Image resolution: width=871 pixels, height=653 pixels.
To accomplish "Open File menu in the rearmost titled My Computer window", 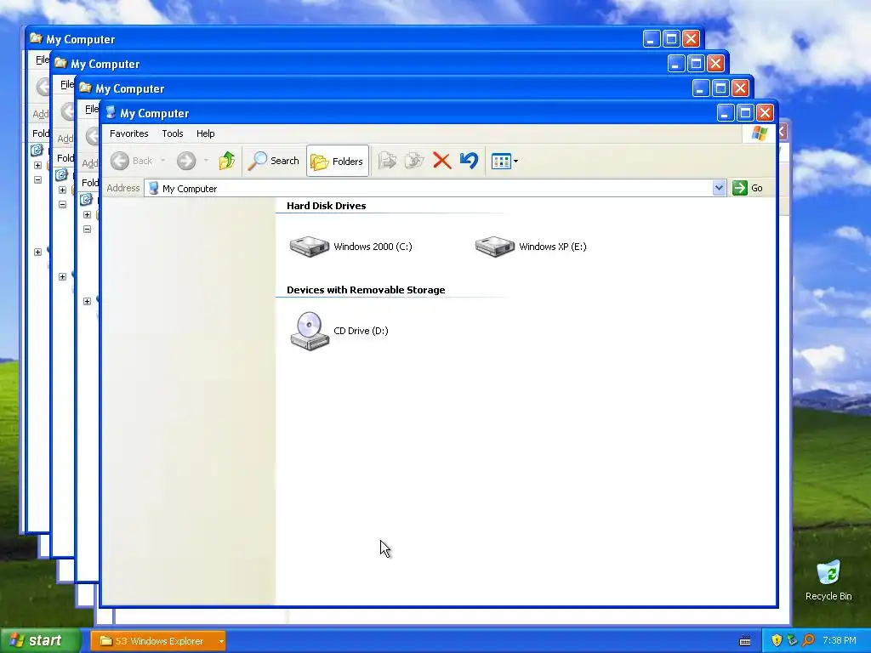I will click(42, 60).
